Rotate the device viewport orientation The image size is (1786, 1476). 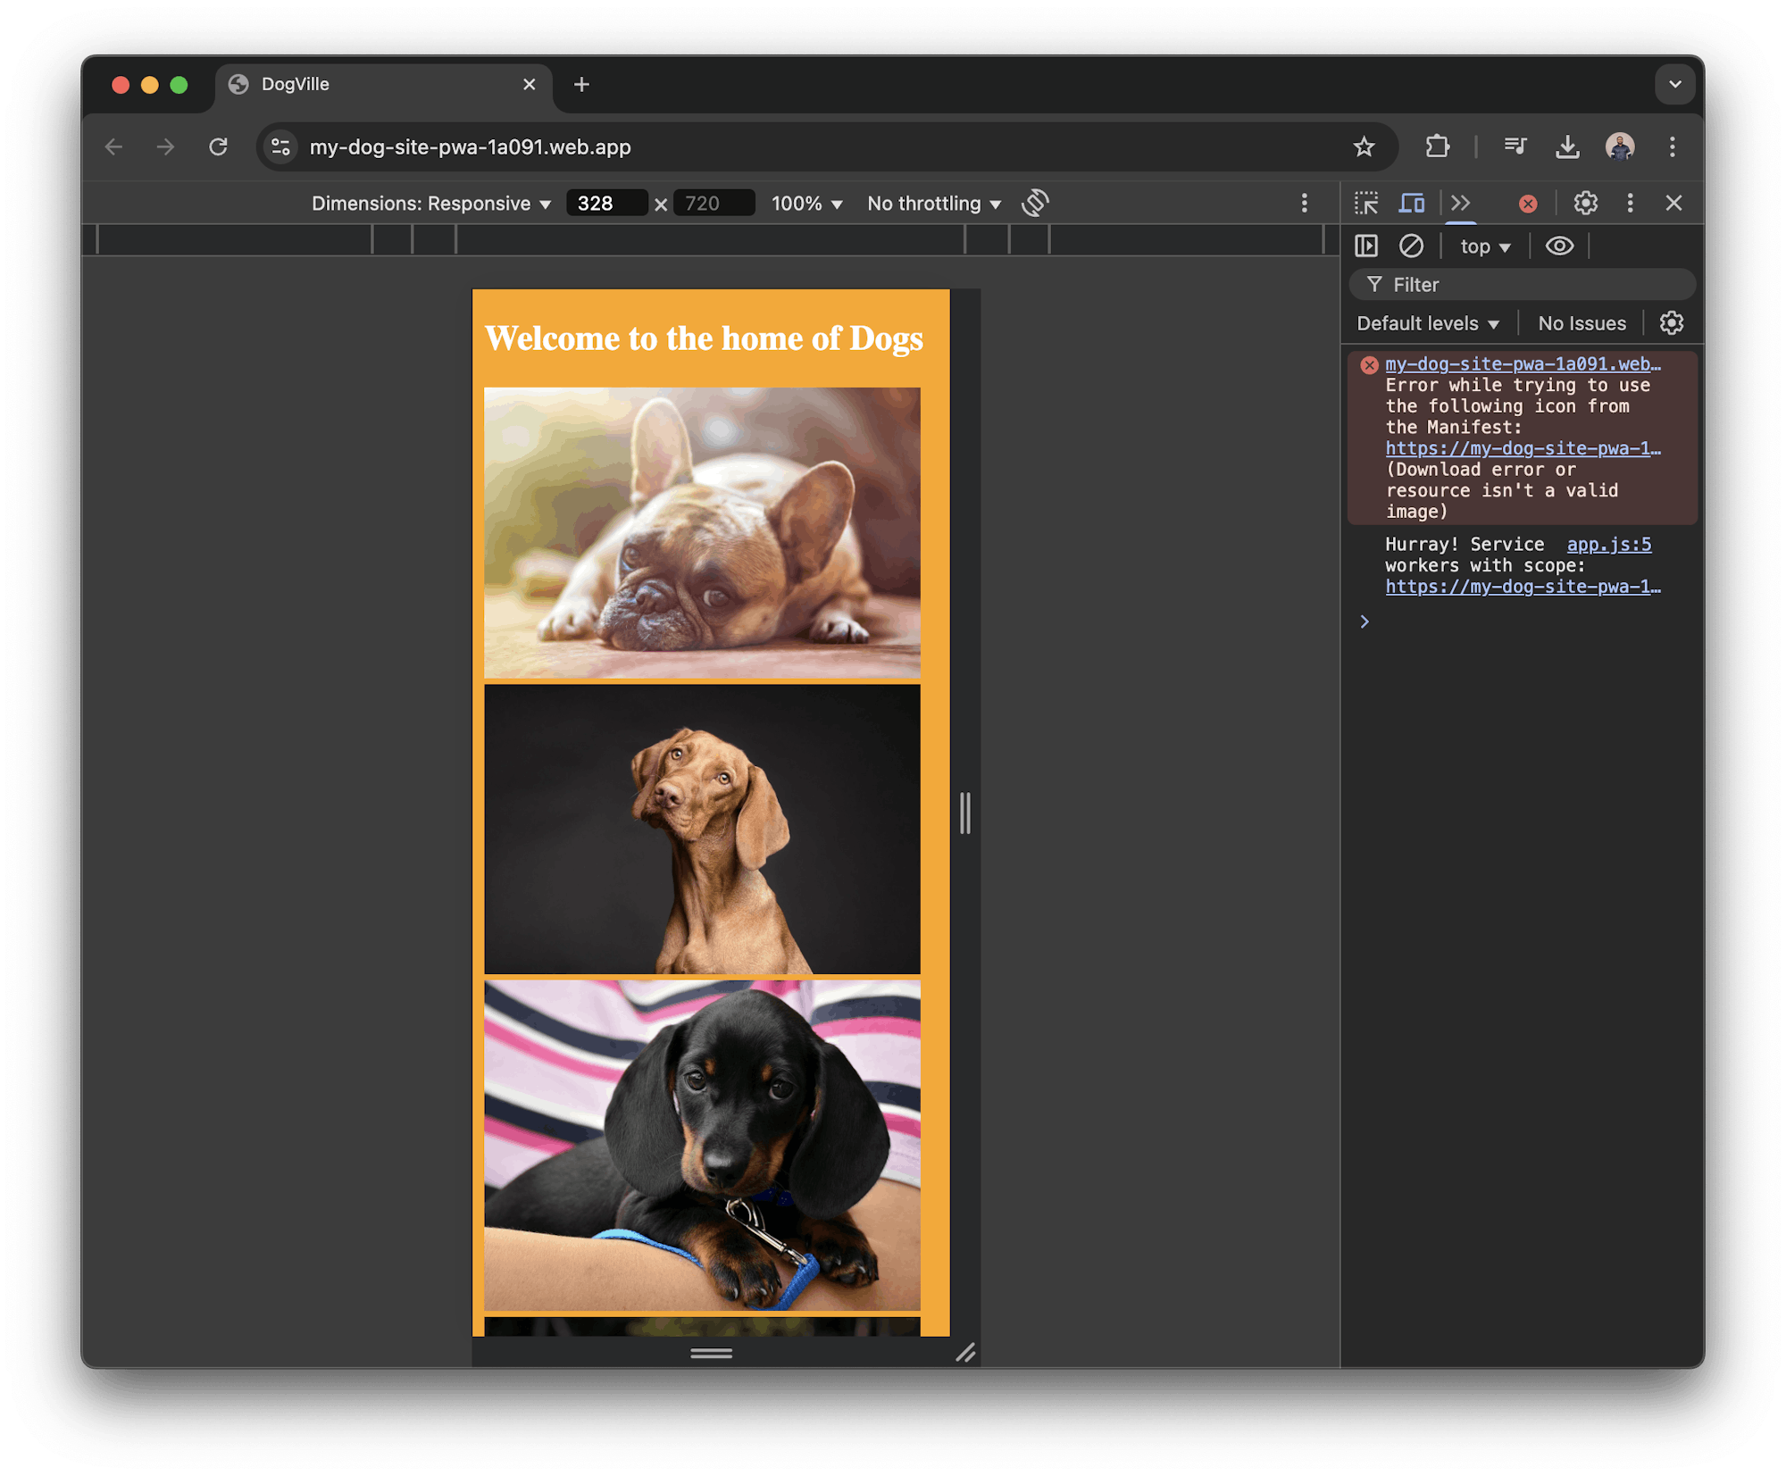pos(1035,203)
